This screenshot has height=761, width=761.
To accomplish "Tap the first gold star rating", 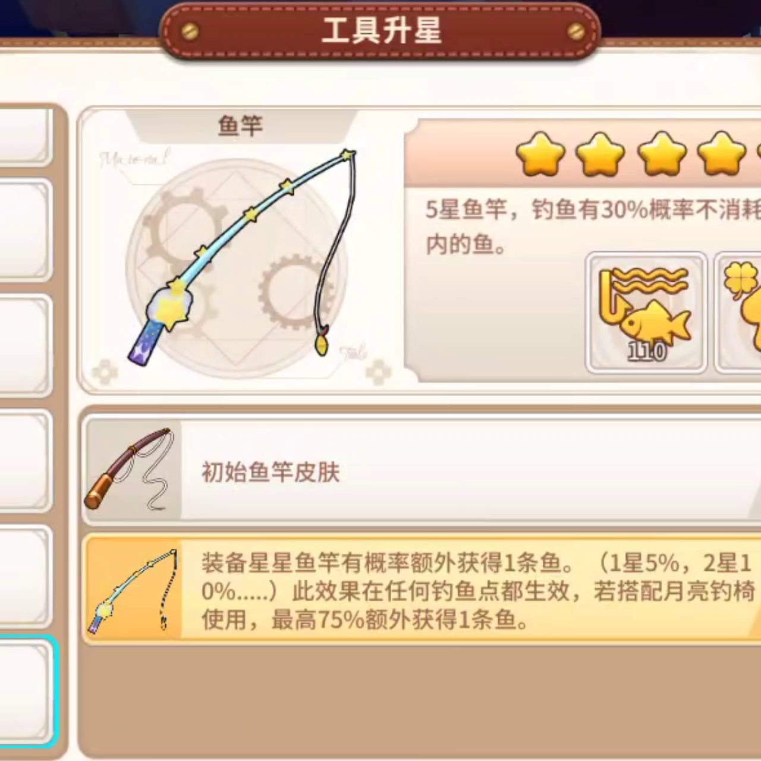I will click(540, 154).
